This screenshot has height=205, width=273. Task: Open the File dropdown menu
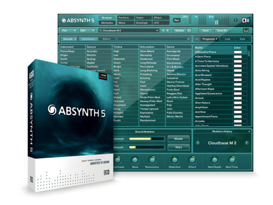point(69,30)
